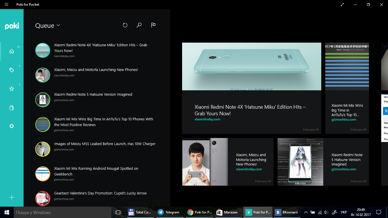388x218 pixels.
Task: Click the Windows search box
Action: click(x=62, y=212)
